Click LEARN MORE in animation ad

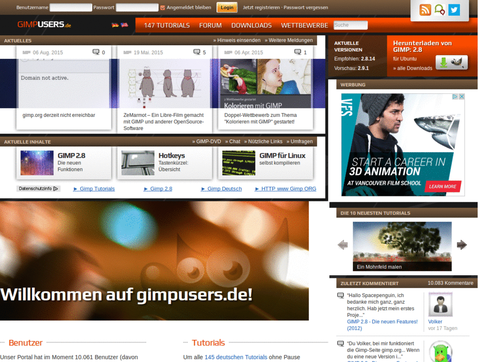point(442,187)
